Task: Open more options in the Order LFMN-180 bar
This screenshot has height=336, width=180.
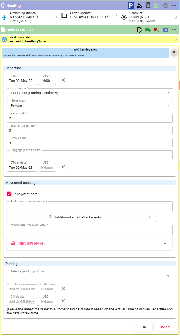Action: coord(174,30)
